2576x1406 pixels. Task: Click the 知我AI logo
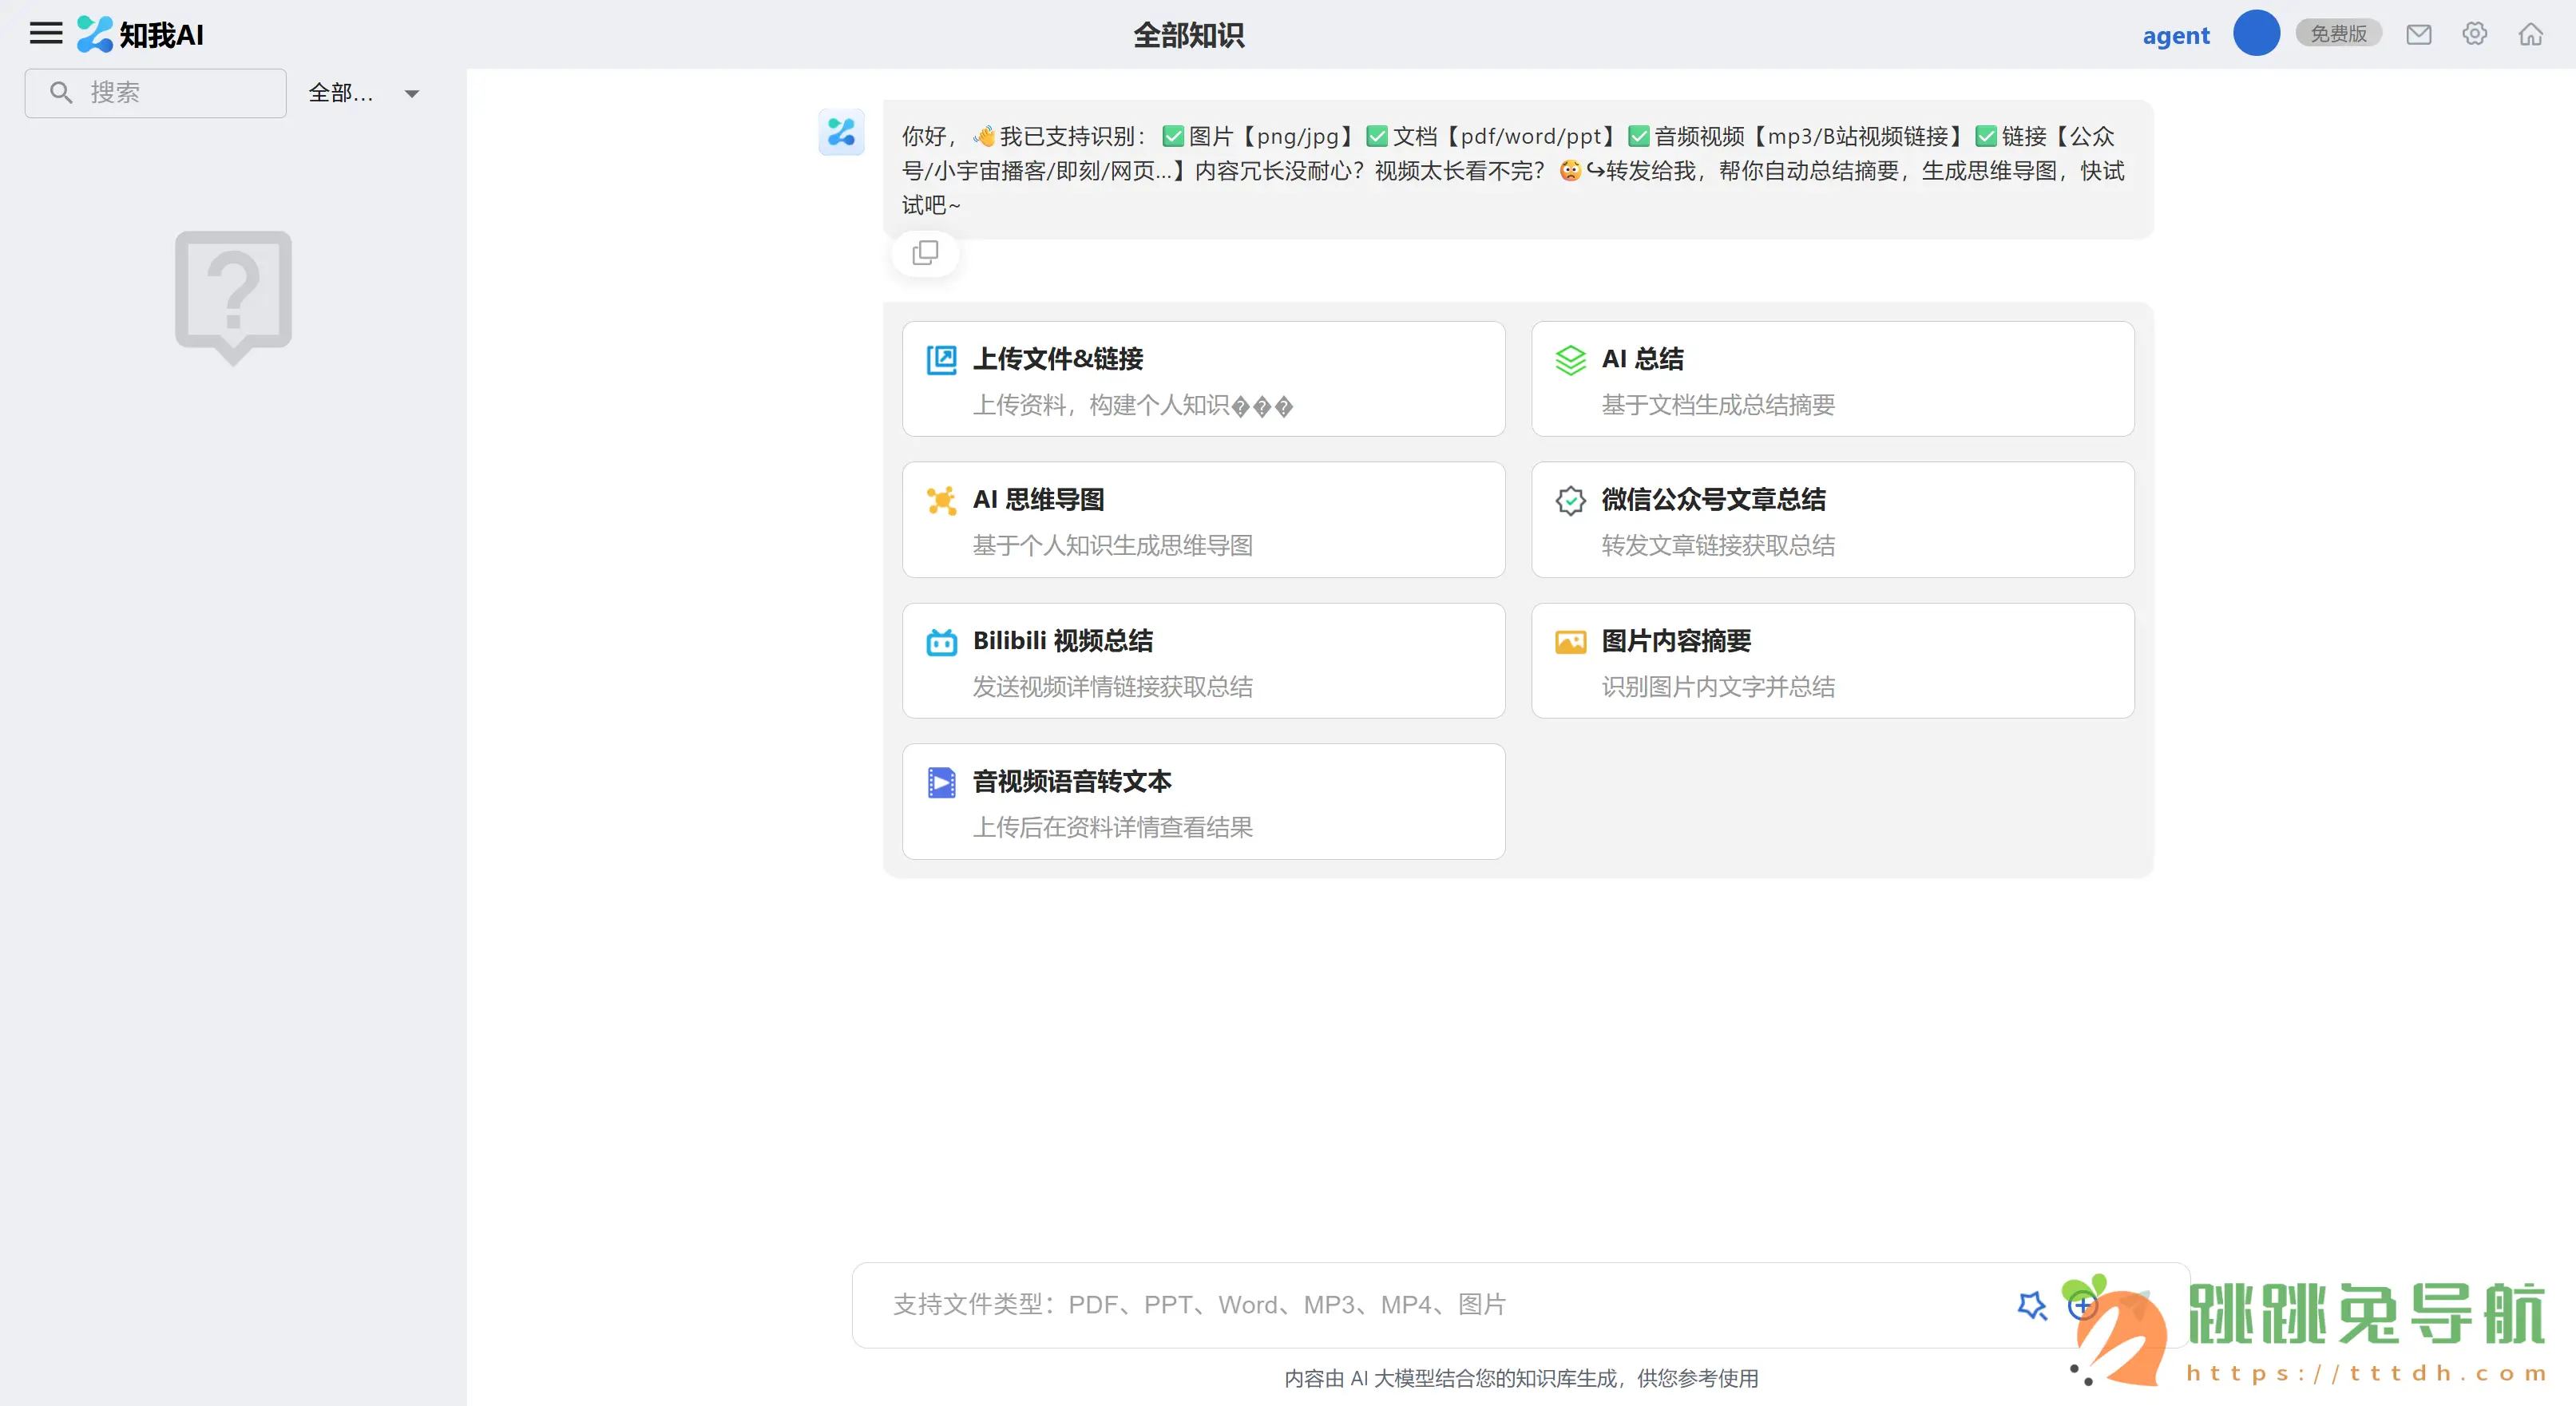click(x=141, y=34)
